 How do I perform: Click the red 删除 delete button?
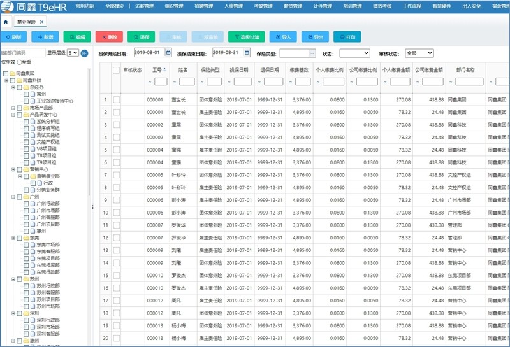click(109, 37)
